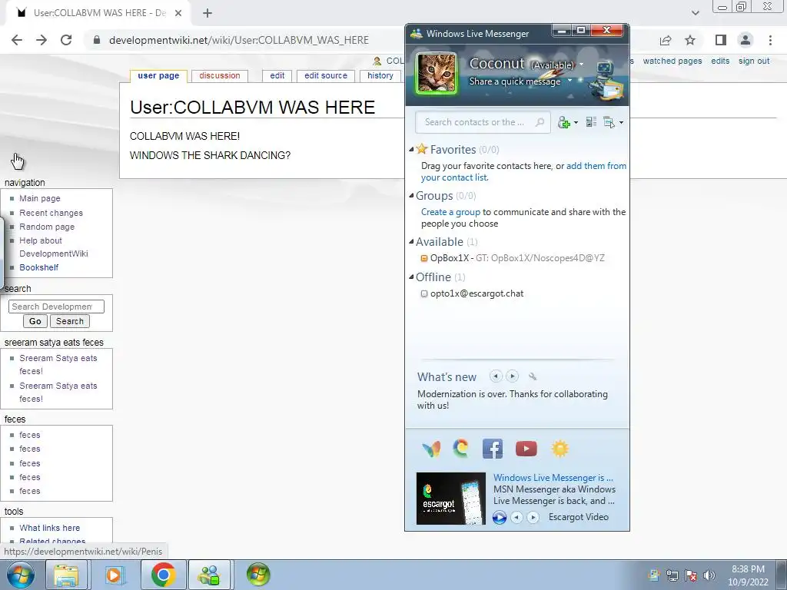Image resolution: width=787 pixels, height=590 pixels.
Task: Click the address bar URL
Action: [239, 40]
